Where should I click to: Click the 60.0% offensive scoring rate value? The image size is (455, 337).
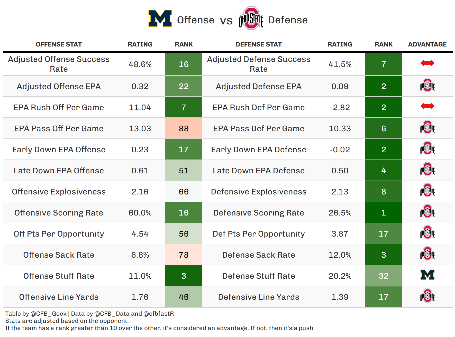point(140,213)
